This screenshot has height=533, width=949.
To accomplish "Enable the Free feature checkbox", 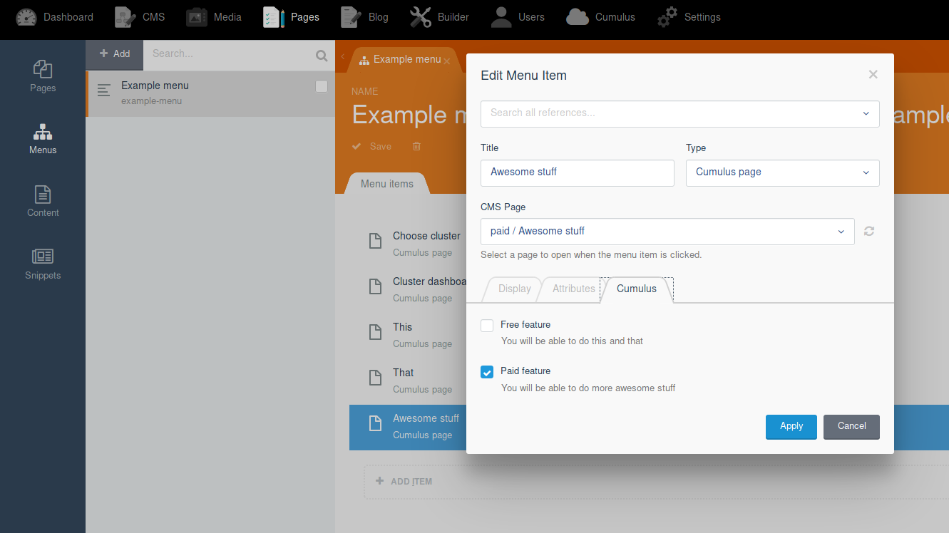I will (x=487, y=326).
